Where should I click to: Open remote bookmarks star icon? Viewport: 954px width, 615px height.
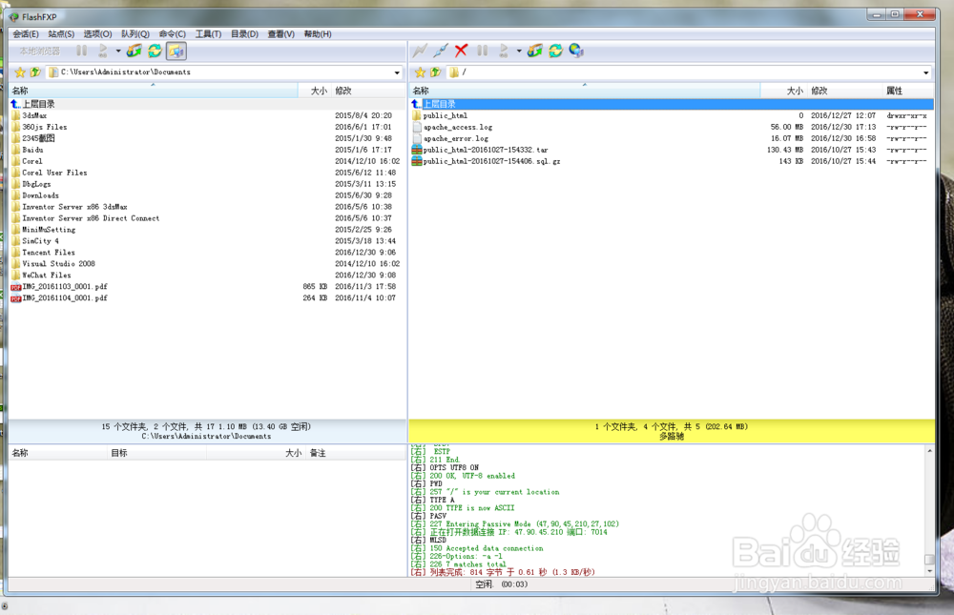point(420,72)
